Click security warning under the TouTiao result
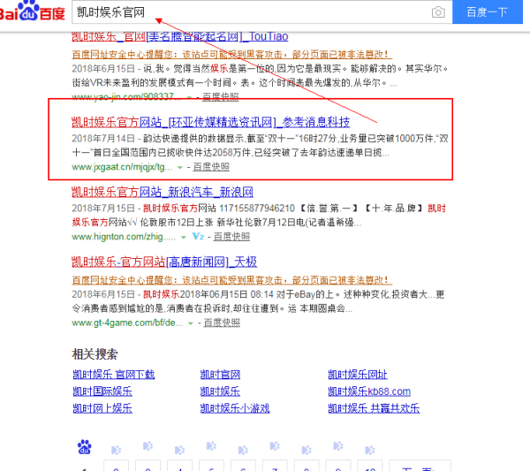The height and width of the screenshot is (471, 530). [231, 55]
